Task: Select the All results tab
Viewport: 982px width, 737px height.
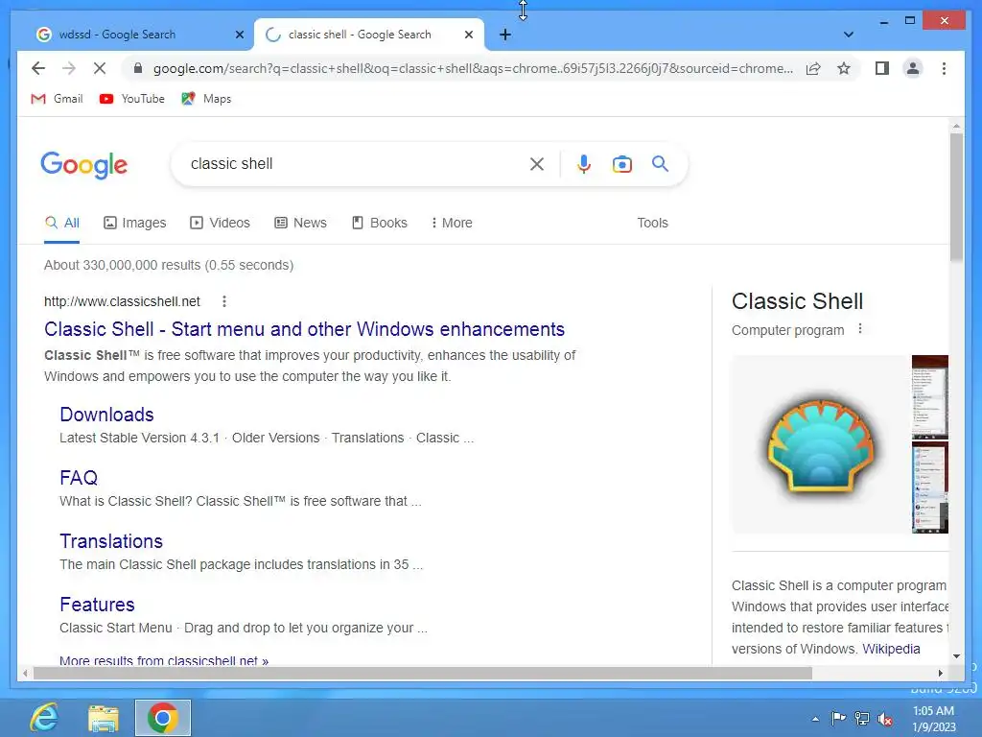Action: click(62, 223)
